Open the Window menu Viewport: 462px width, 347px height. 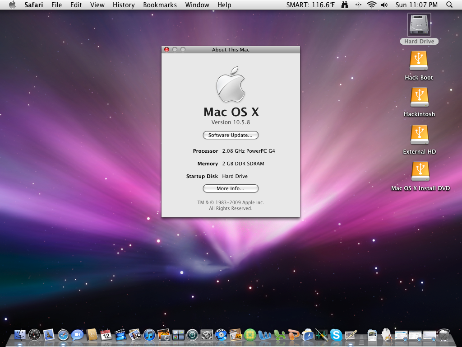(197, 5)
